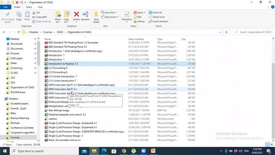Go up one folder level arrow
The width and height of the screenshot is (275, 155).
pyautogui.click(x=18, y=32)
